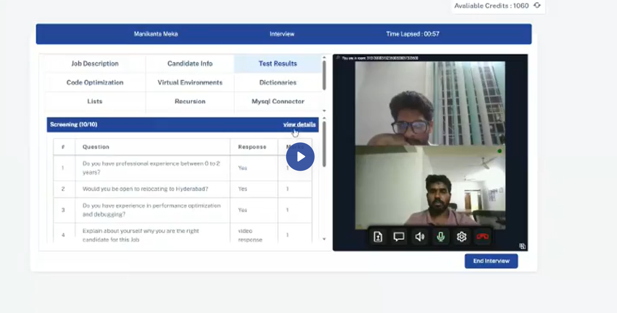Viewport: 617px width, 313px height.
Task: Click the End Interview button
Action: [x=491, y=261]
